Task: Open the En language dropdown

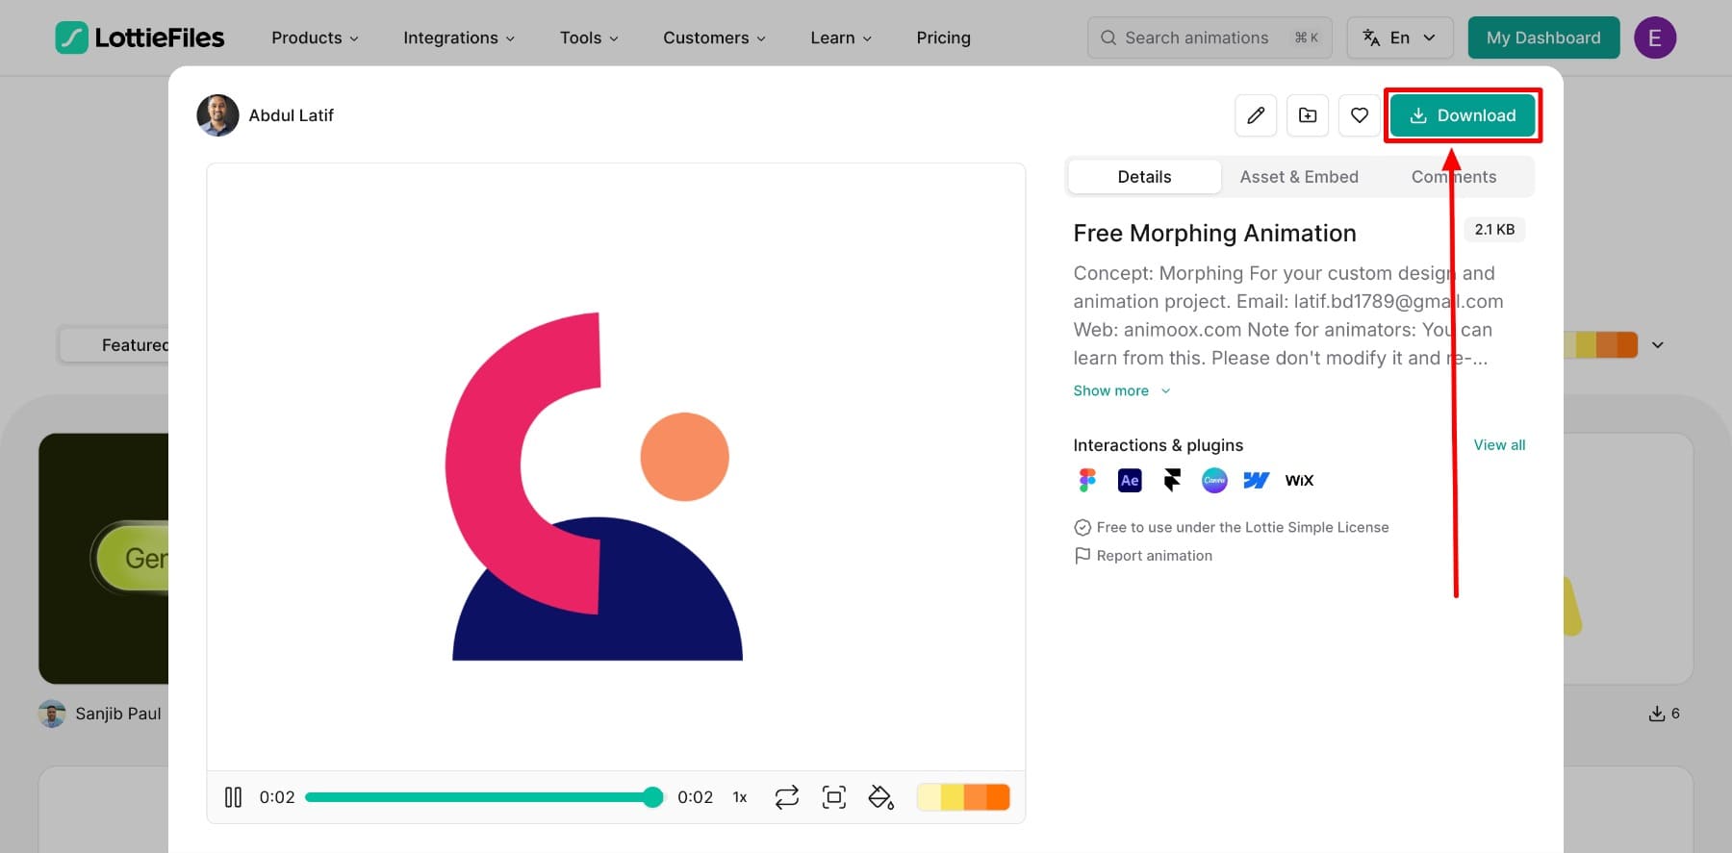Action: click(x=1399, y=38)
